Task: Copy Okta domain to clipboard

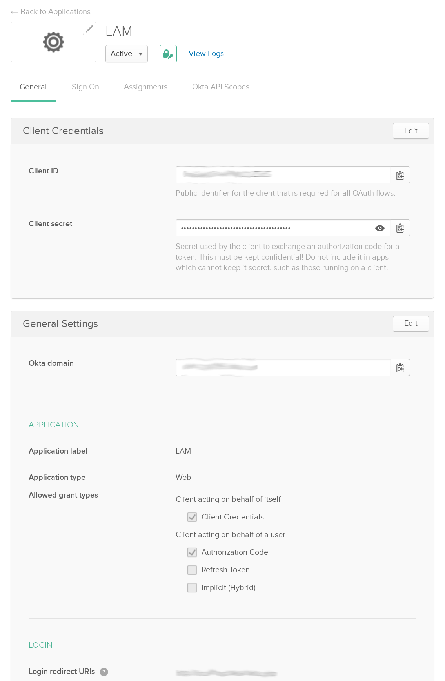Action: (x=400, y=368)
